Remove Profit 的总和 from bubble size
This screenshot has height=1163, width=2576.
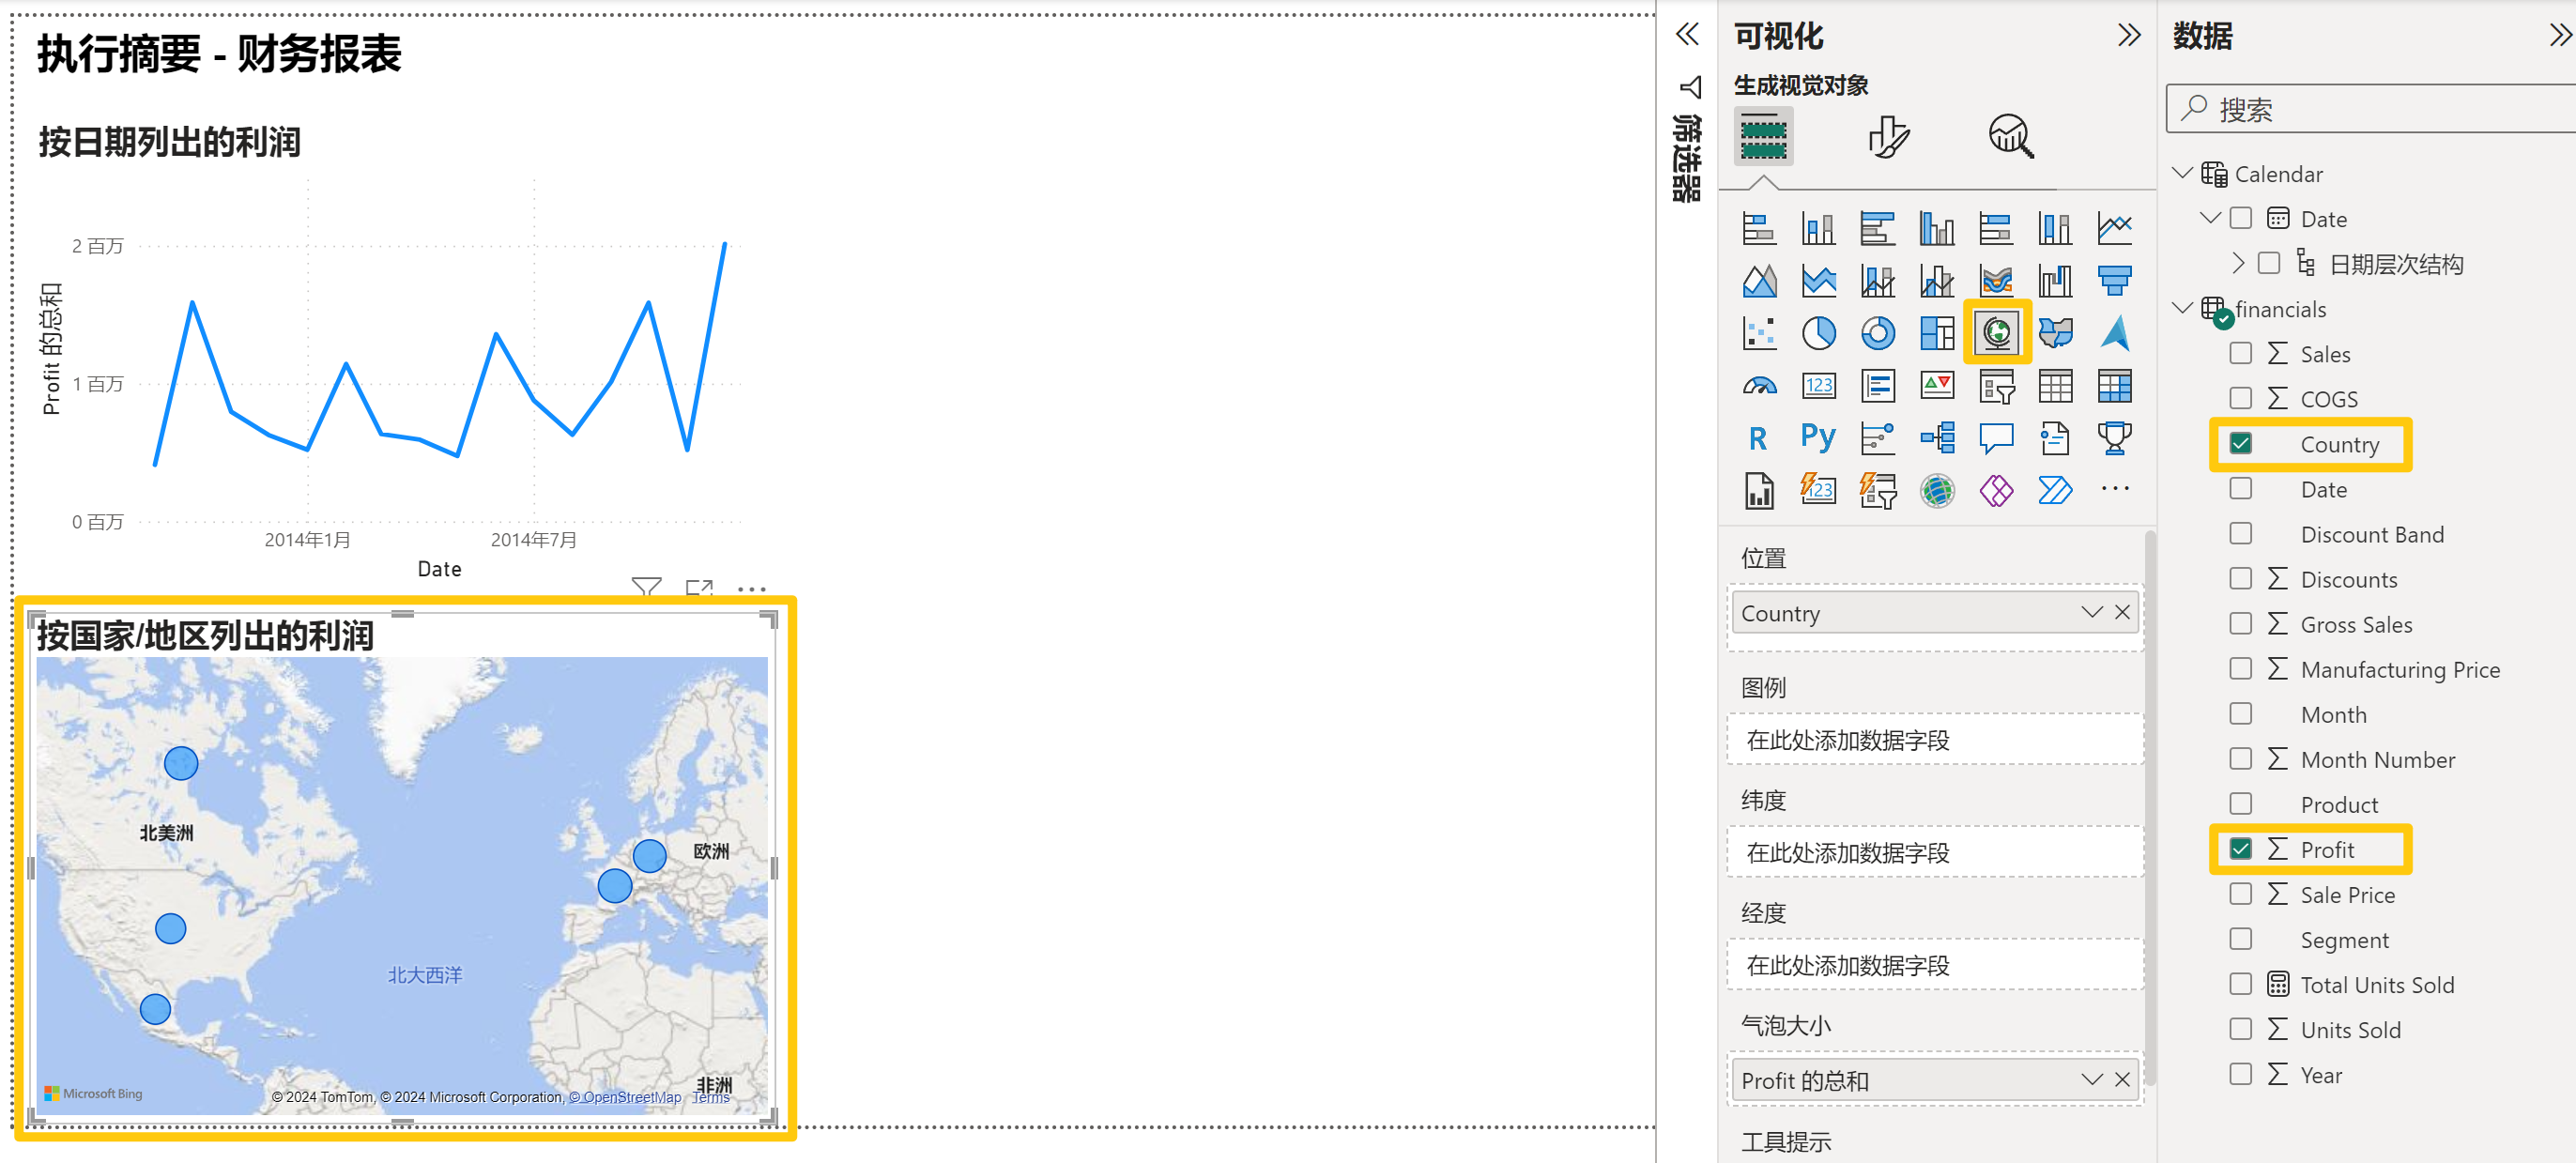(x=2122, y=1079)
